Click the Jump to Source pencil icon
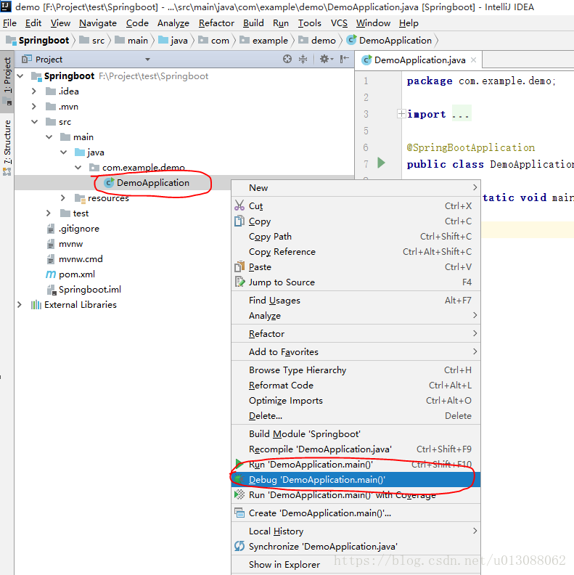574x575 pixels. (239, 282)
